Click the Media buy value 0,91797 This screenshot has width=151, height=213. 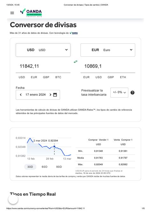123,158
